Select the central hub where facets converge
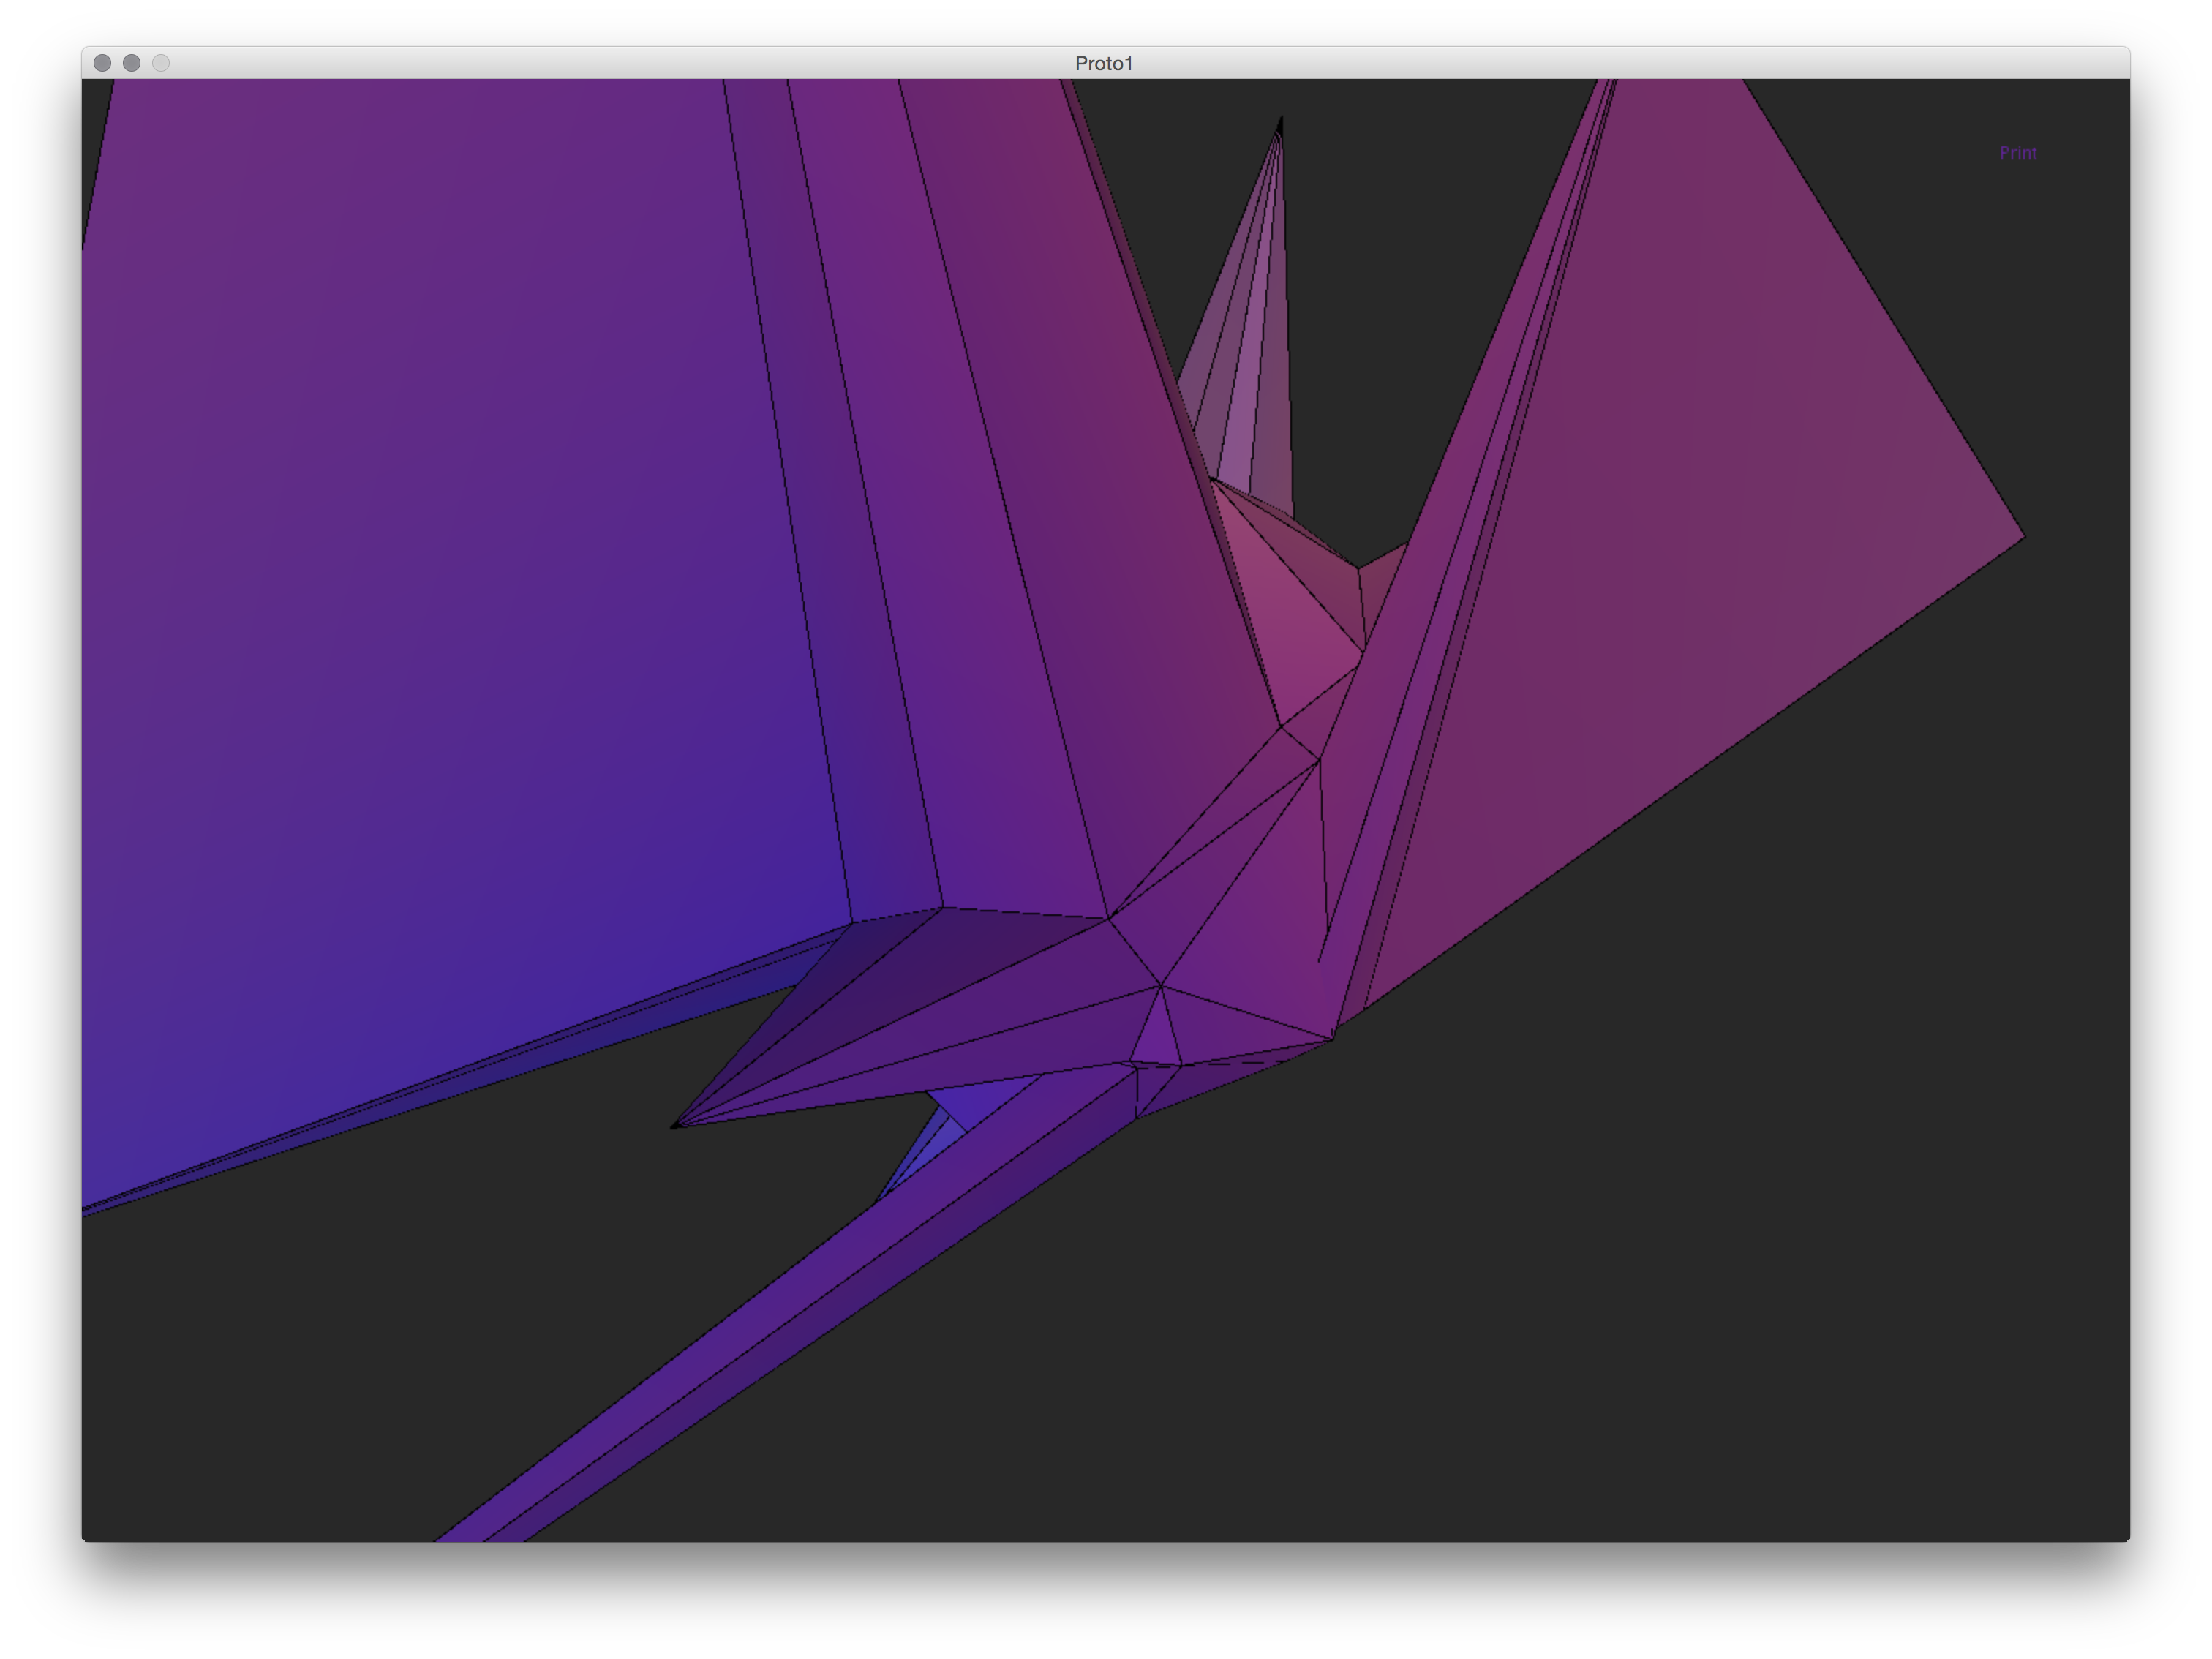The image size is (2212, 1659). click(1162, 985)
